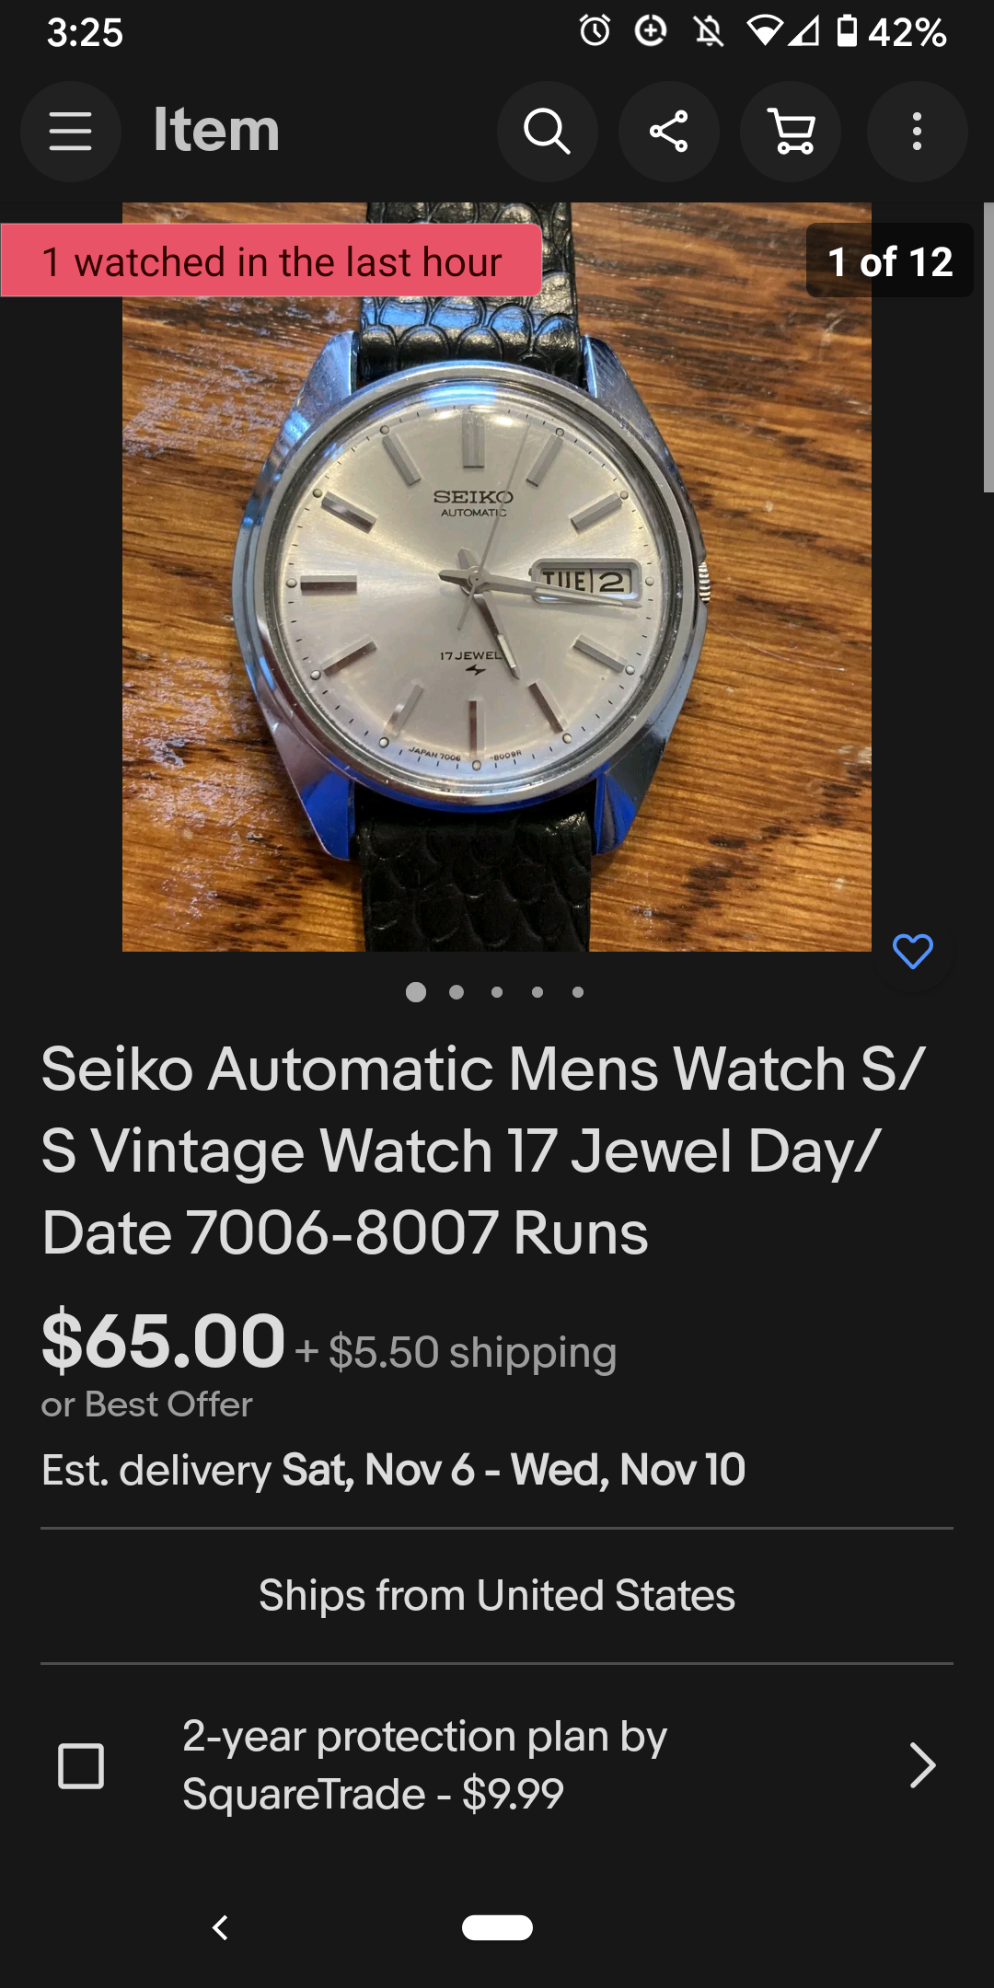Screen dimensions: 994x1988
Task: Select the page scrollbar handle
Action: point(988,347)
